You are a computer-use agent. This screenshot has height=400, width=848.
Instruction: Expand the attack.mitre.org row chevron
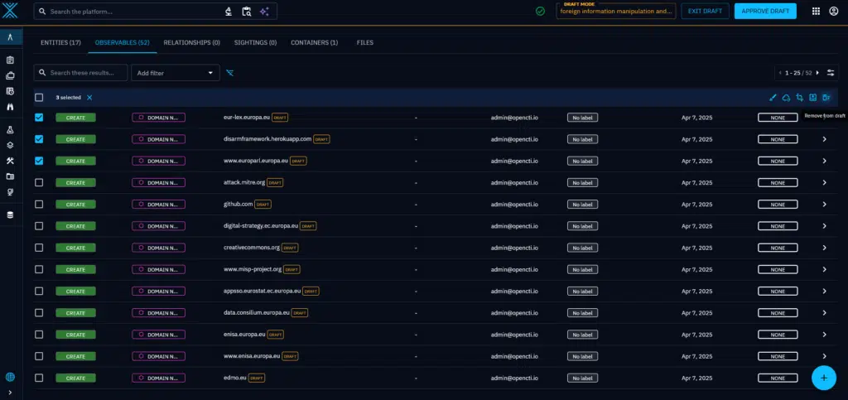(x=824, y=182)
